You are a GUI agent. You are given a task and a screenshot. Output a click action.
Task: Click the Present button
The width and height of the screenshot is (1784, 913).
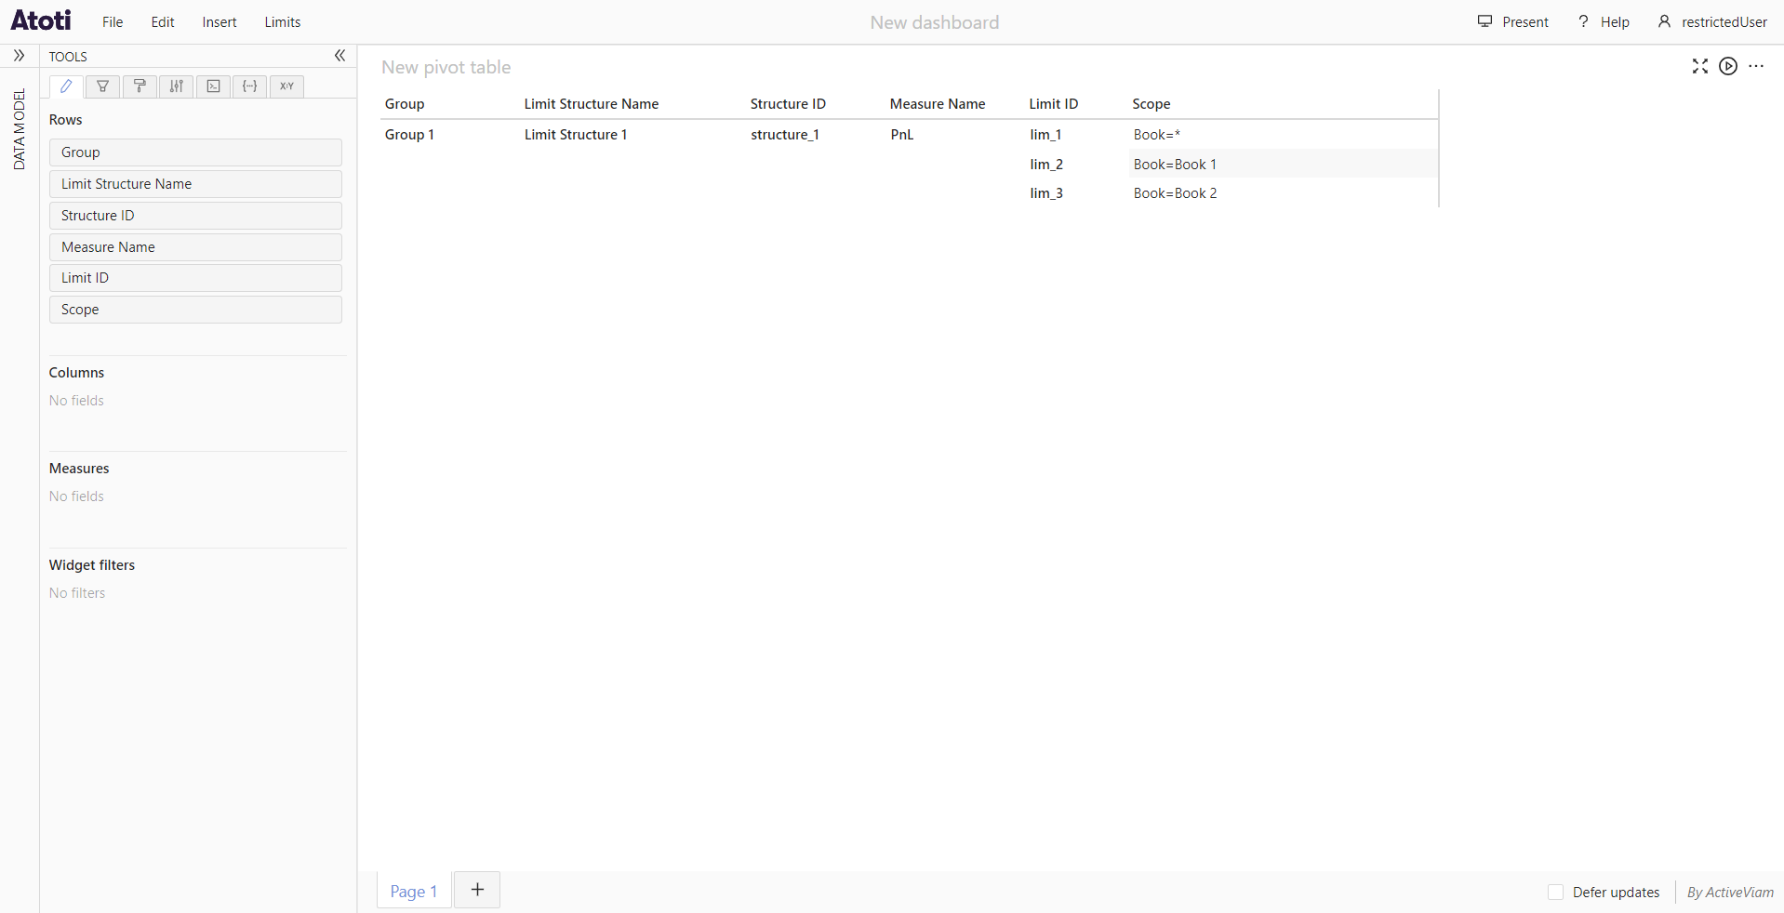tap(1513, 22)
